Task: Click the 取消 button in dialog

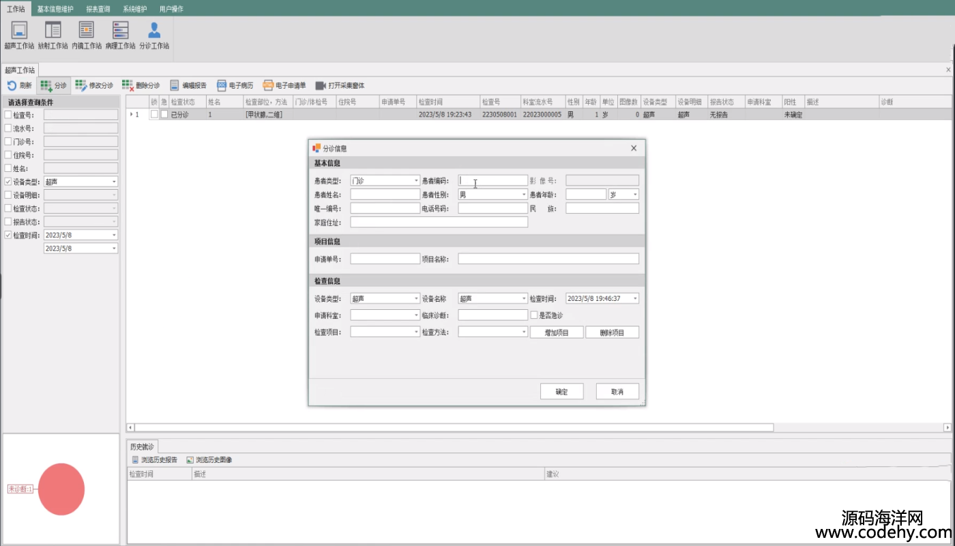Action: (617, 392)
